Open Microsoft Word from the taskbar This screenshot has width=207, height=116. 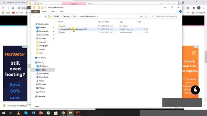[33, 113]
